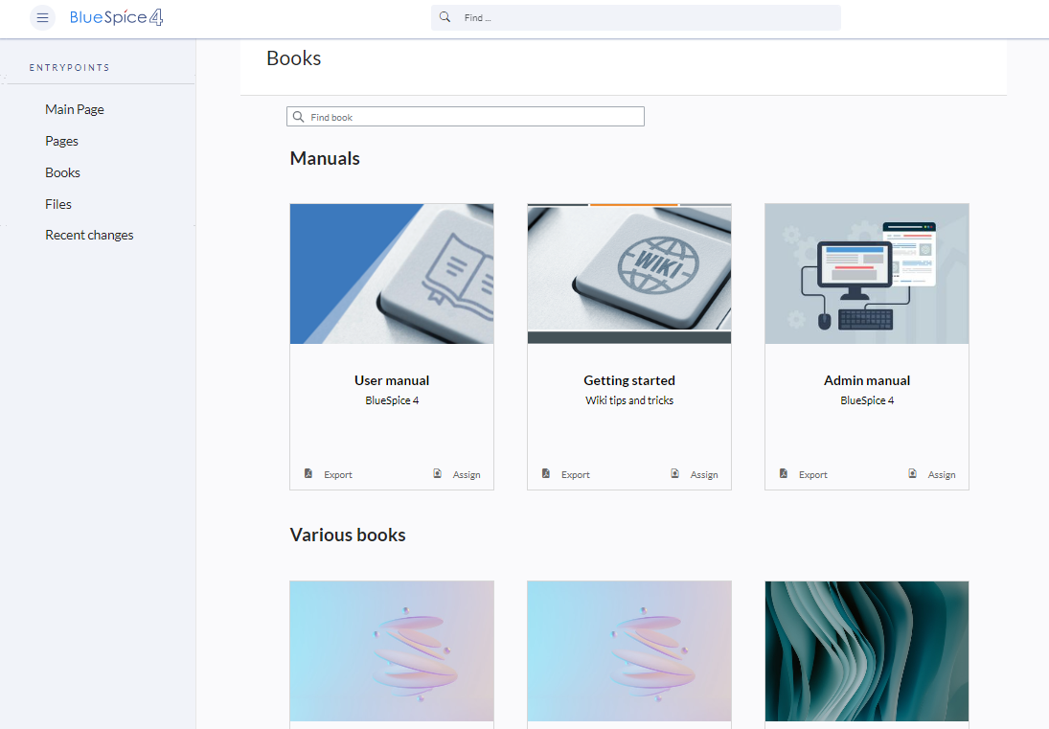Focus the top Find search field
Viewport: 1049px width, 729px height.
tap(635, 18)
